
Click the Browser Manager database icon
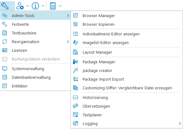(75, 16)
